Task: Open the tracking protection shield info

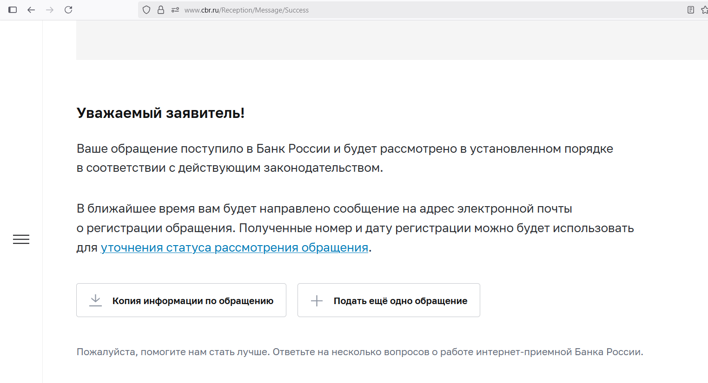Action: [x=146, y=10]
